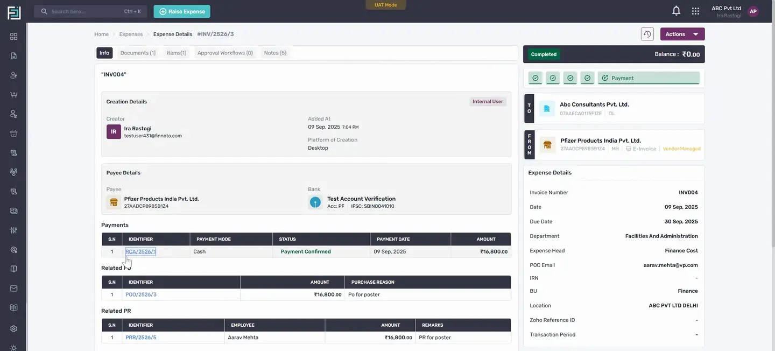The image size is (775, 351).
Task: Click the sliders icon in the sidebar
Action: tap(14, 230)
